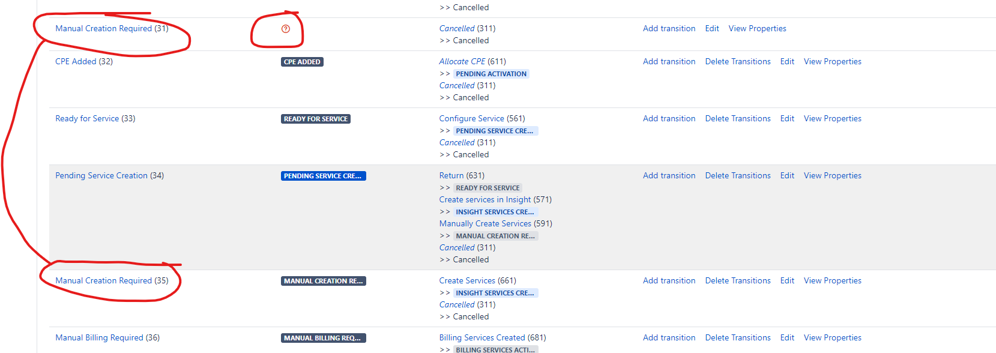Edit the Manual Creation Required (35) step

(x=787, y=280)
